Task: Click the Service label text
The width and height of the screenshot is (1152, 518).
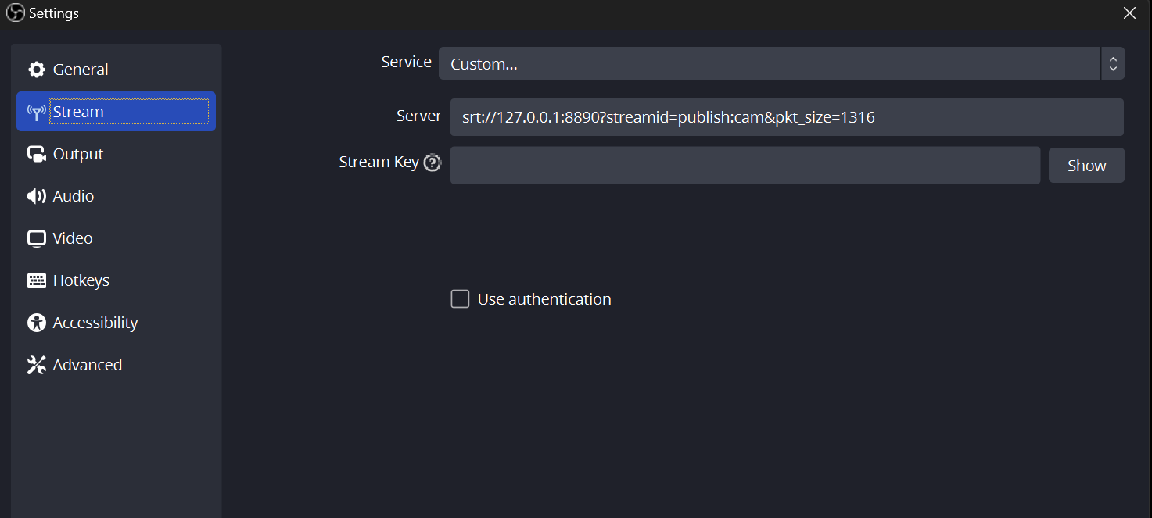Action: point(406,62)
